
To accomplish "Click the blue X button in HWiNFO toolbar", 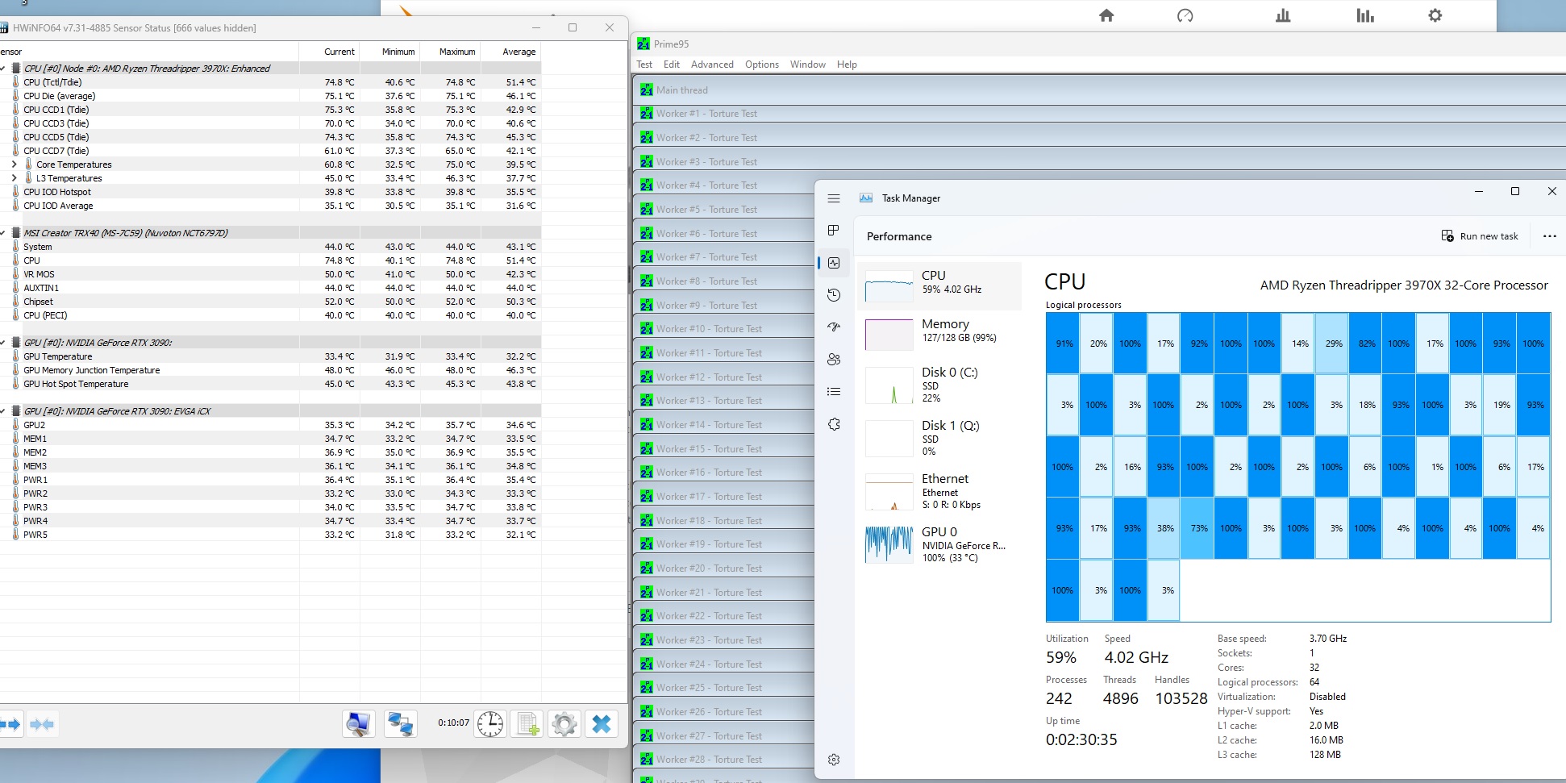I will coord(602,724).
